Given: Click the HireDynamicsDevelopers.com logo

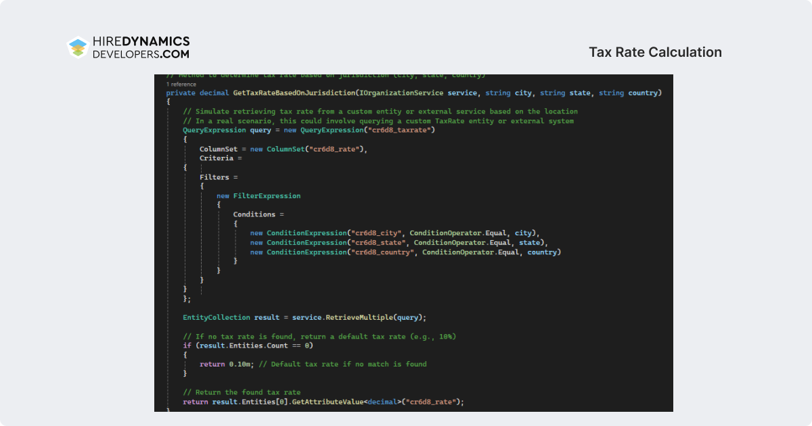Looking at the screenshot, I should [x=128, y=47].
